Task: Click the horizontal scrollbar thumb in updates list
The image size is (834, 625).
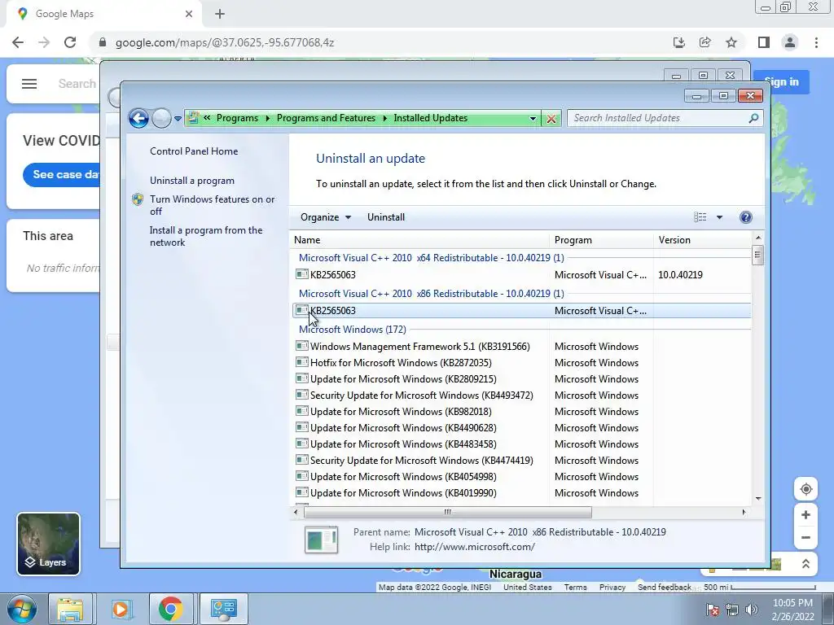Action: tap(447, 513)
